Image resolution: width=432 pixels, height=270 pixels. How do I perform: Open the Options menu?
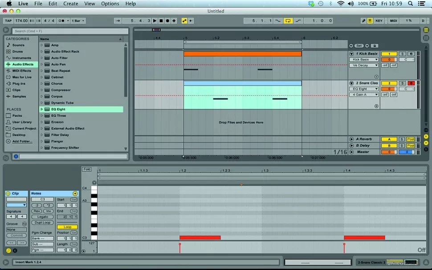pos(110,4)
